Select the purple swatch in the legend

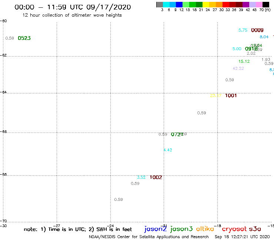pyautogui.click(x=246, y=4)
